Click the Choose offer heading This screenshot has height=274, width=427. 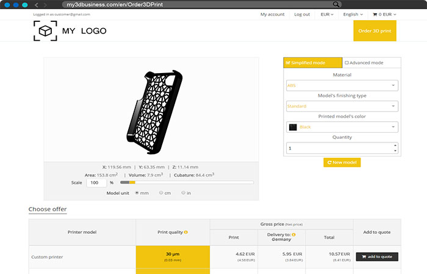tap(48, 209)
